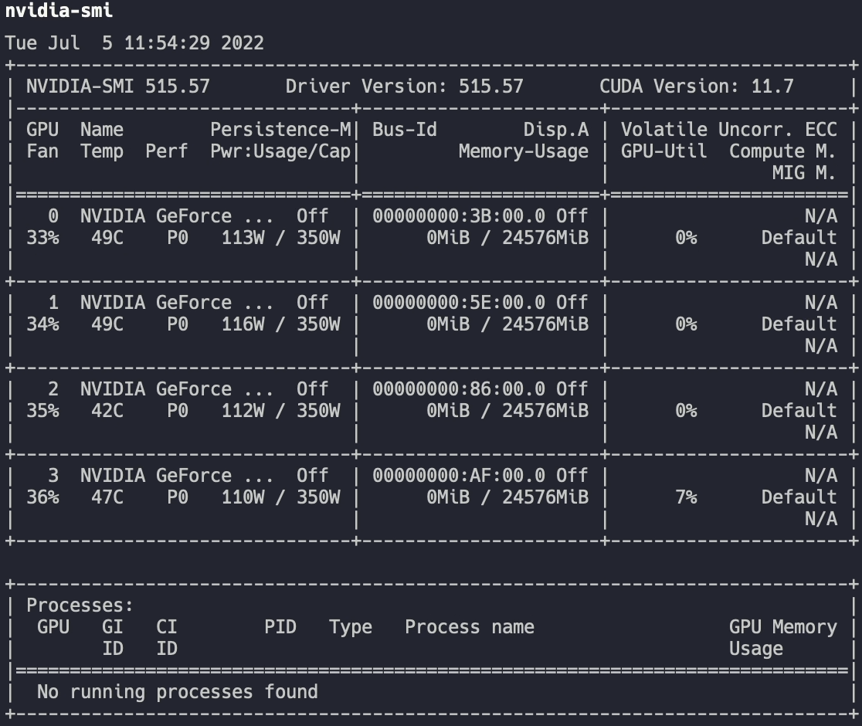Image resolution: width=862 pixels, height=726 pixels.
Task: Select the CUDA Version: 11.7 text
Action: click(x=696, y=87)
